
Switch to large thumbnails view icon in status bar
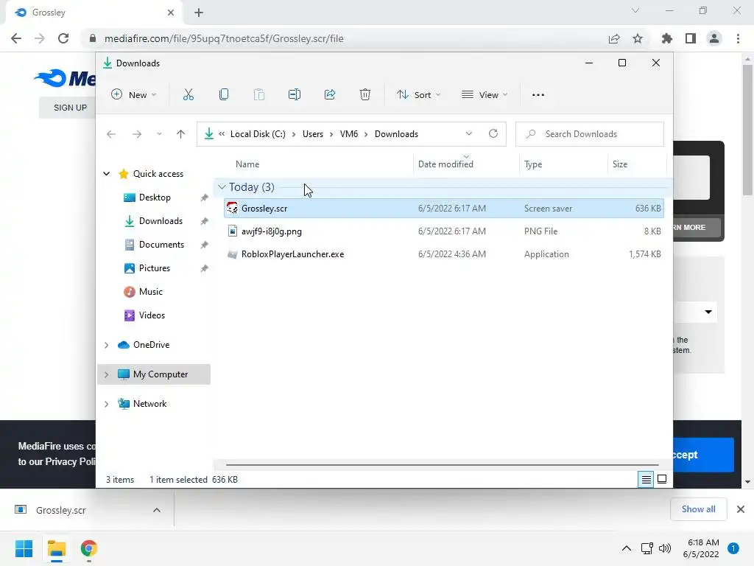[662, 479]
